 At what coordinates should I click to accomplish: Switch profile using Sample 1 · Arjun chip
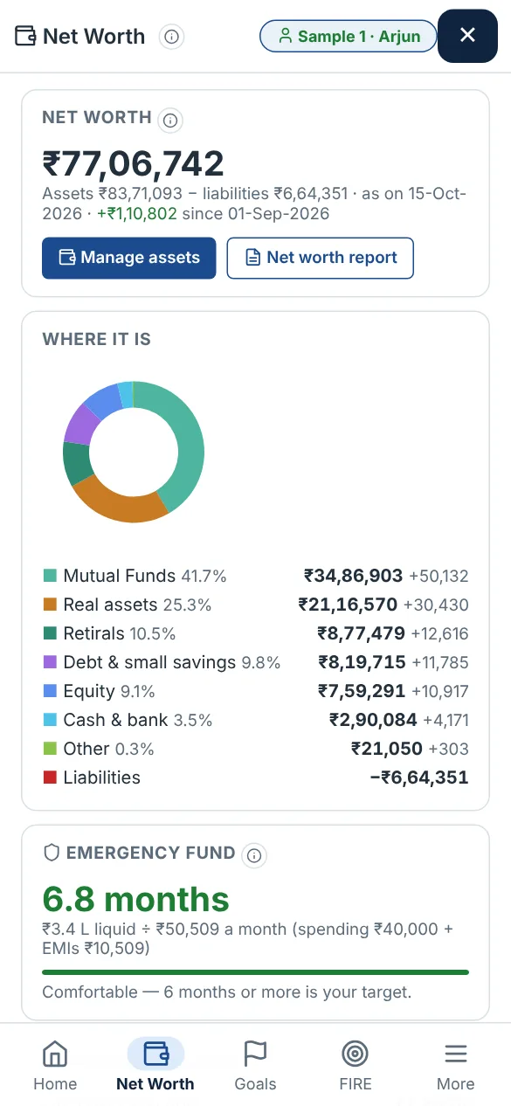(x=349, y=37)
